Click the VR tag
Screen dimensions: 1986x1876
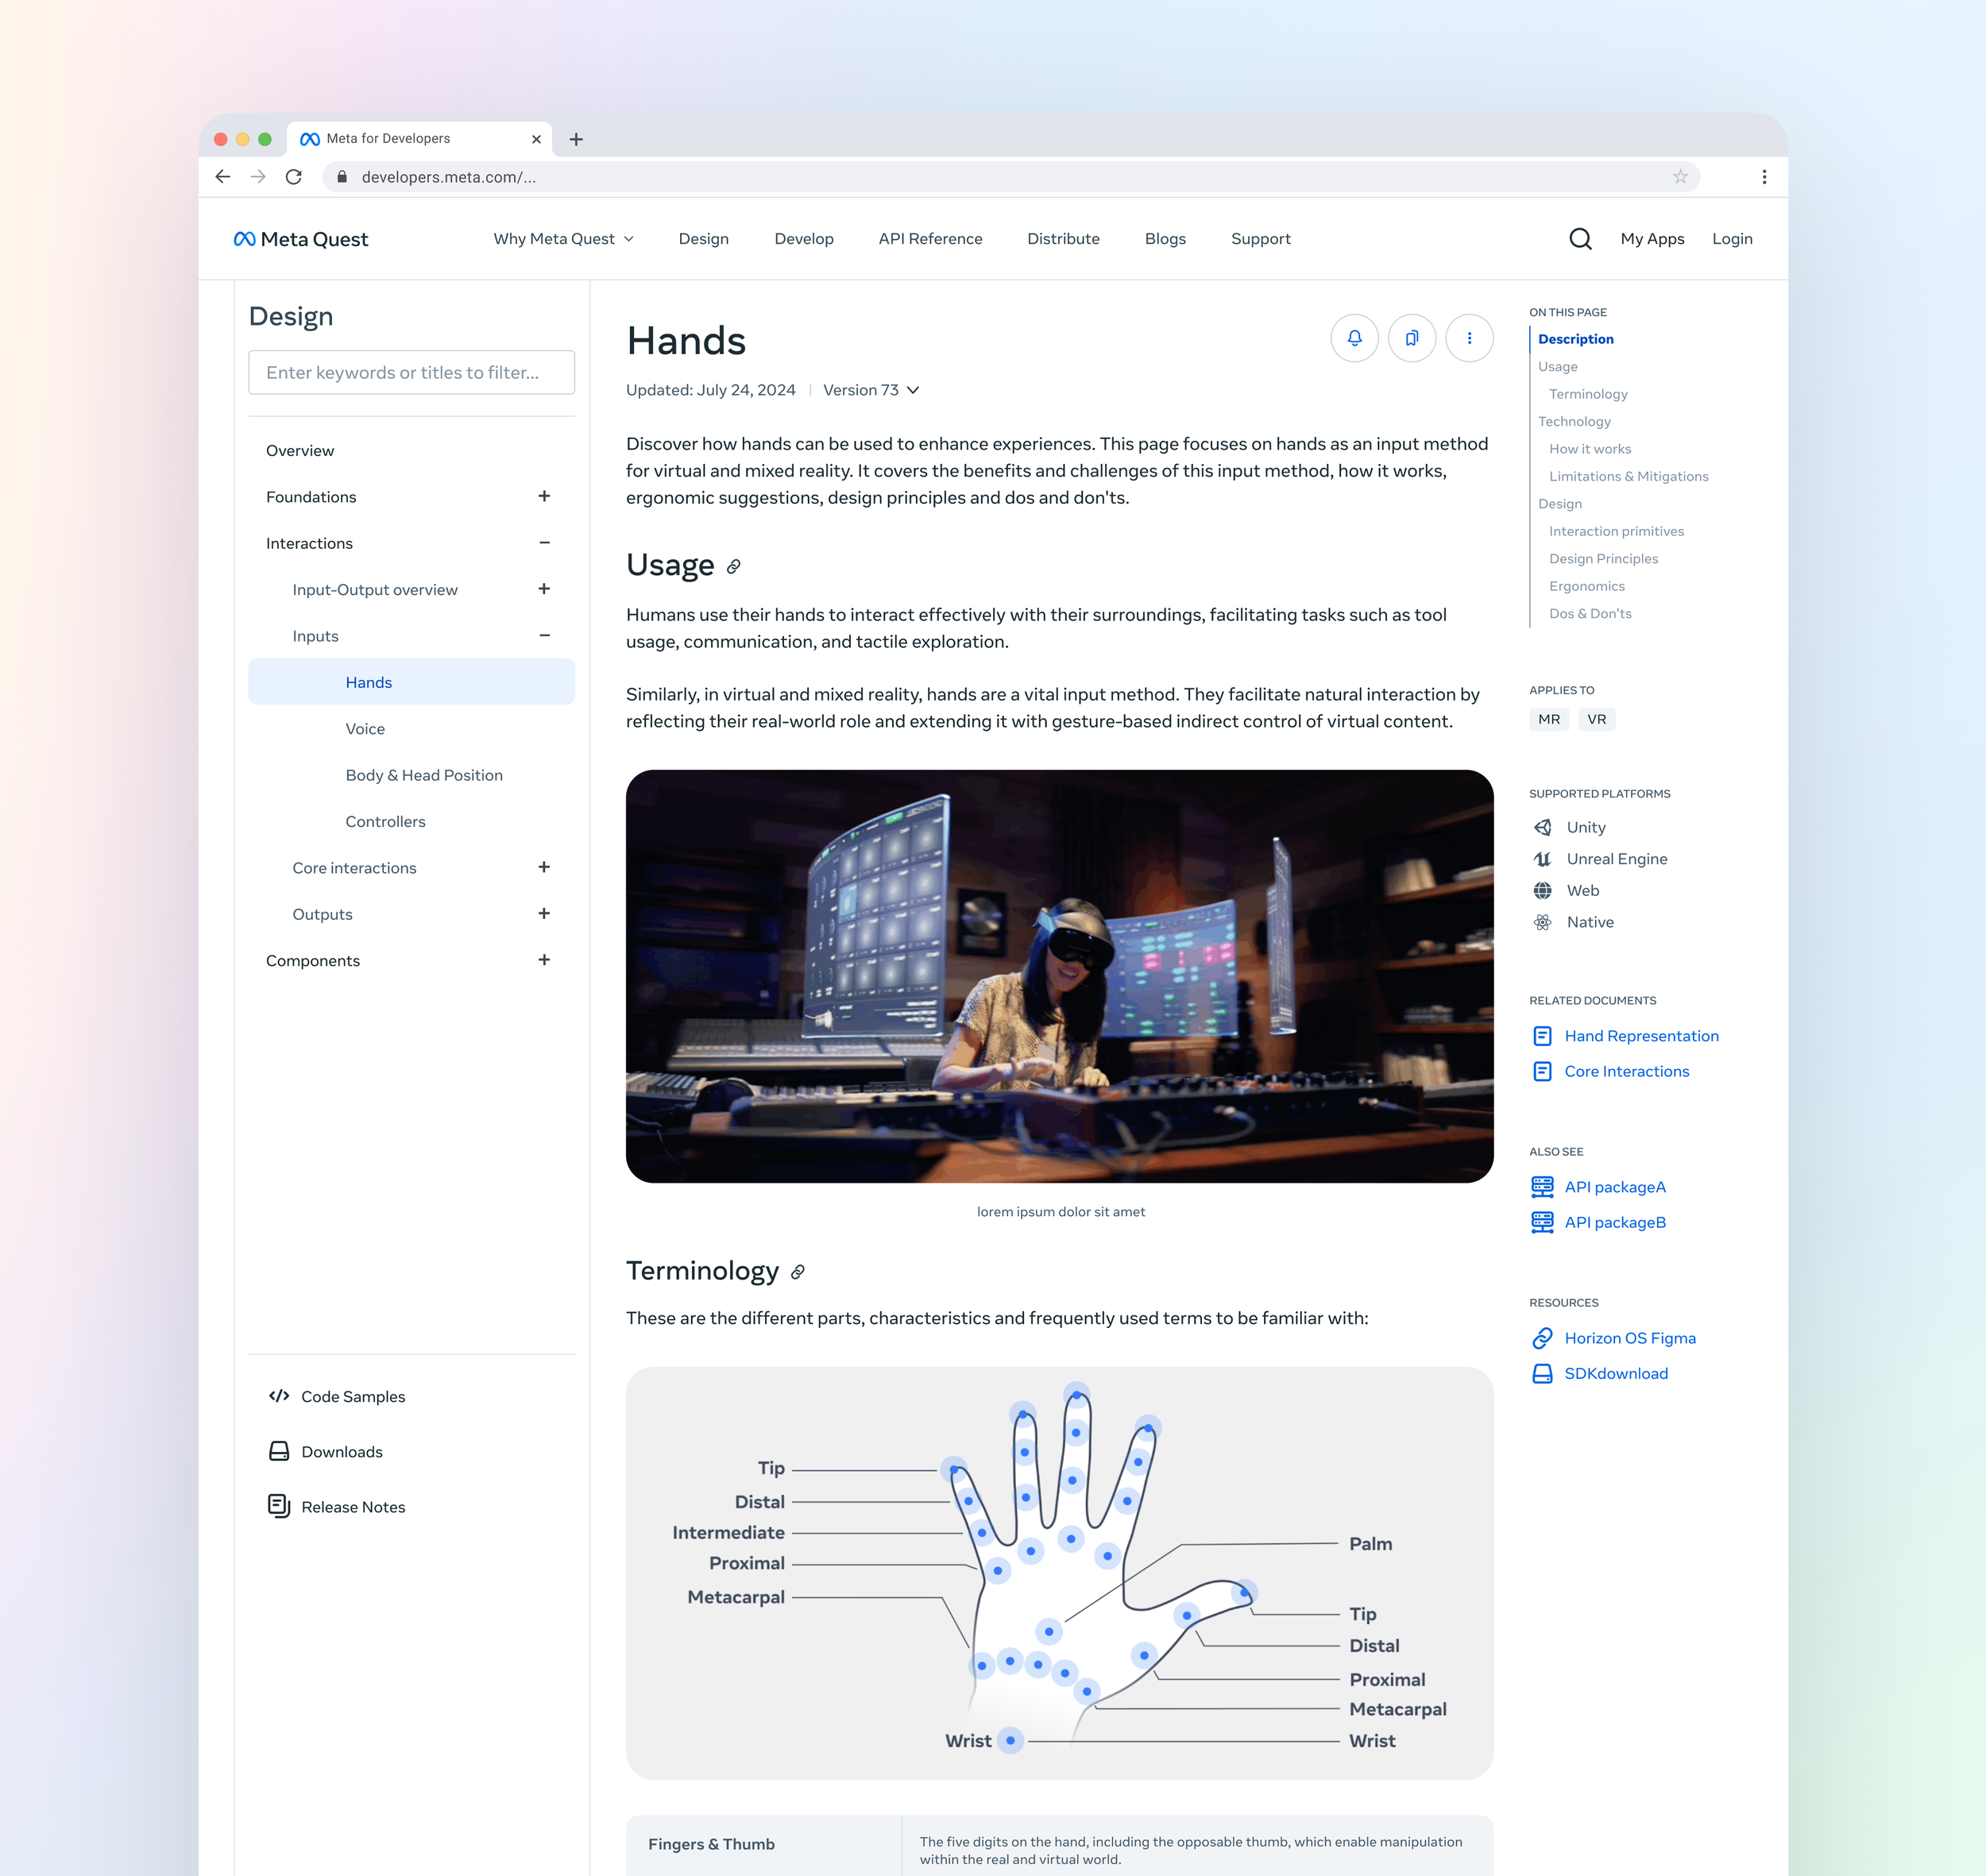pos(1596,719)
